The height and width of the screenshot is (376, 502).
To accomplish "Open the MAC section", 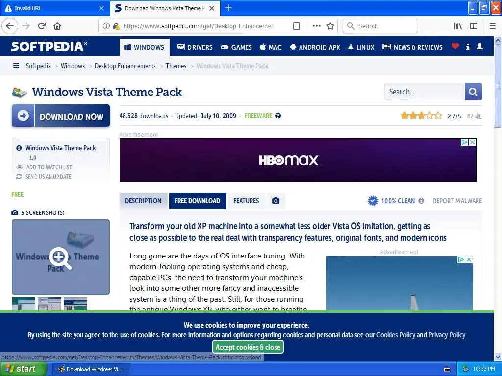I will tap(271, 47).
